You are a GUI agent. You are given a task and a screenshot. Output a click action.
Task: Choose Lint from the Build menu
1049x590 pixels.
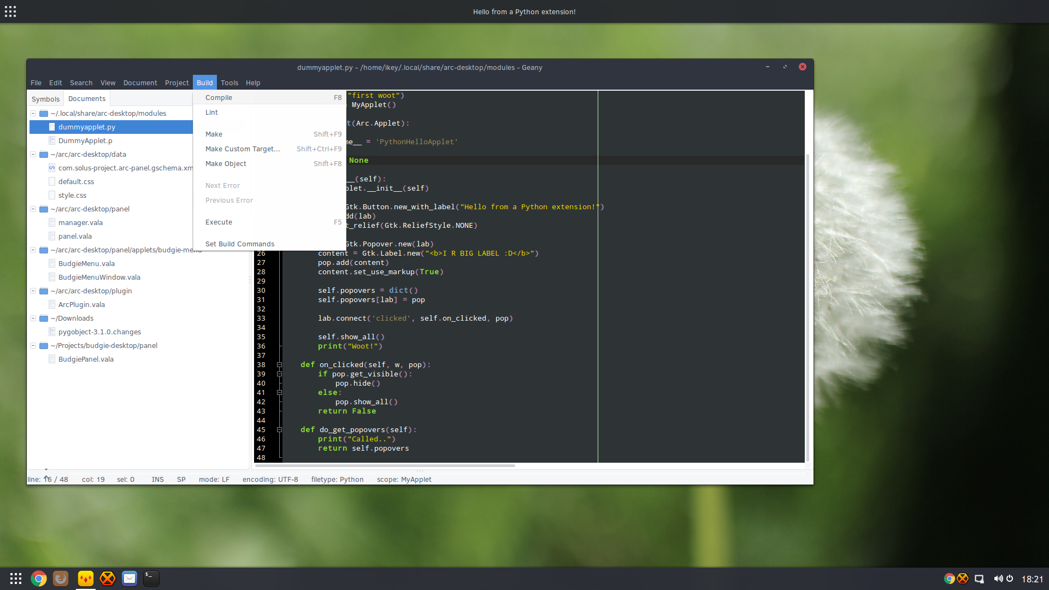269,113
